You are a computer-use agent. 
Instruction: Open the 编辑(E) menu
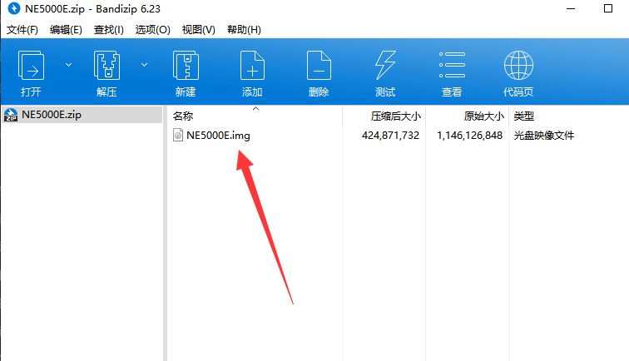(66, 30)
